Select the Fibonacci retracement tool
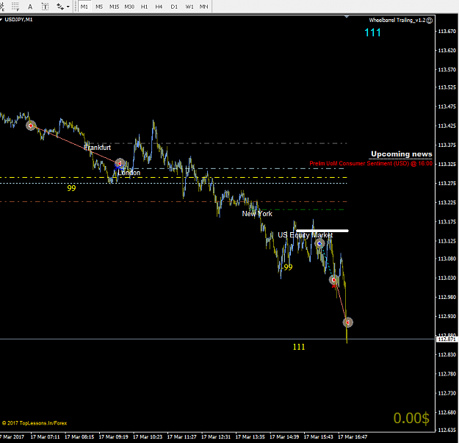 (15, 6)
